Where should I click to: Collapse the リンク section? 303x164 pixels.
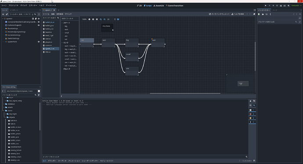[62, 43]
